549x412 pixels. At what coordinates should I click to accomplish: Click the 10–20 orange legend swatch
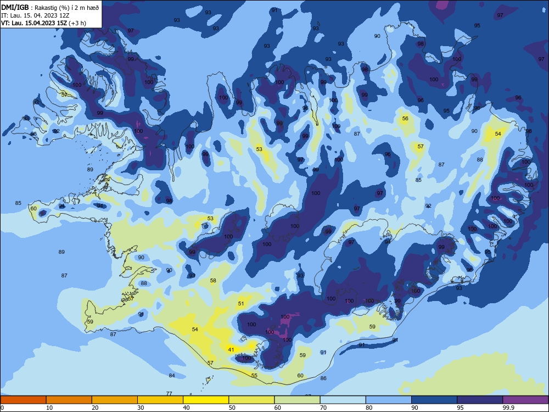click(69, 400)
